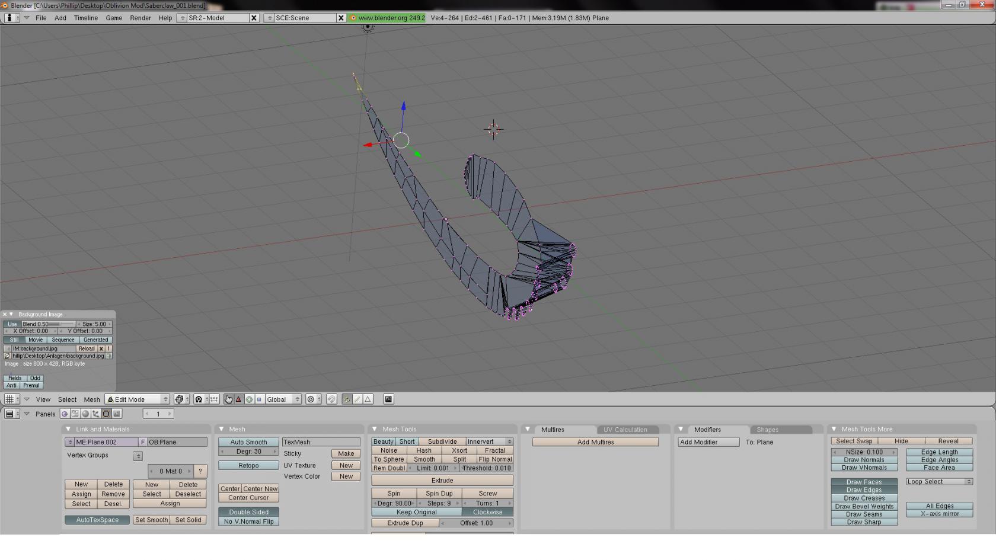Collapse the Mesh Tools panel triangle
The image size is (996, 560).
[375, 429]
